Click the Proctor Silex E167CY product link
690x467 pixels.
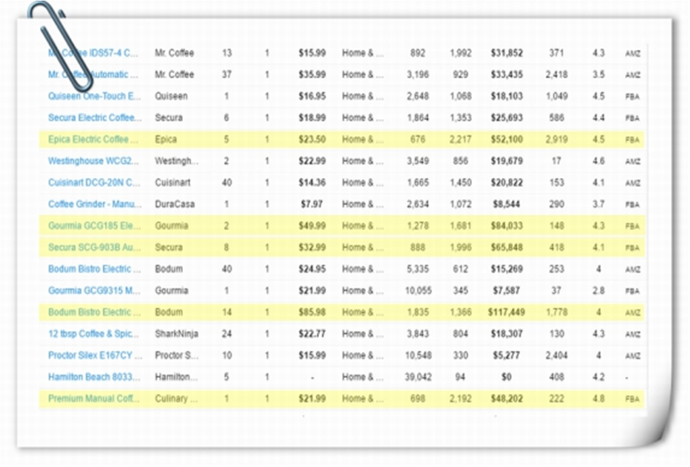(x=95, y=356)
